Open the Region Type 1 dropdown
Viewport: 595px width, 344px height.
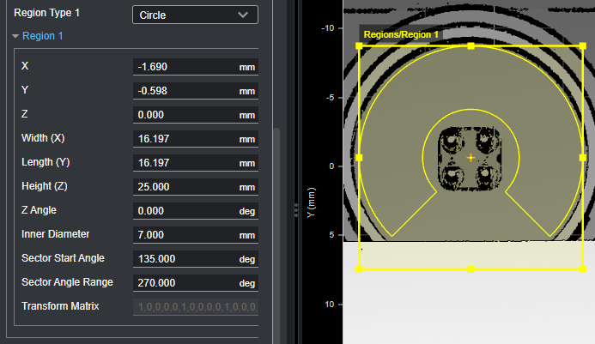195,15
